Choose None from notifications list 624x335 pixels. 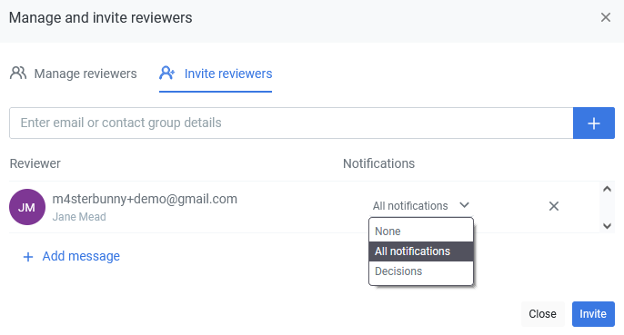tap(421, 232)
